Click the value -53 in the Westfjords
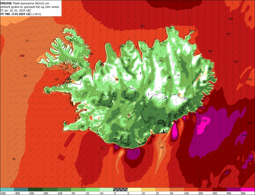Image resolution: width=255 pixels, height=195 pixels. [71, 40]
